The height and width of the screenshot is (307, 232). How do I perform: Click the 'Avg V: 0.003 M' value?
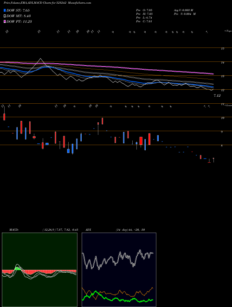[183, 10]
